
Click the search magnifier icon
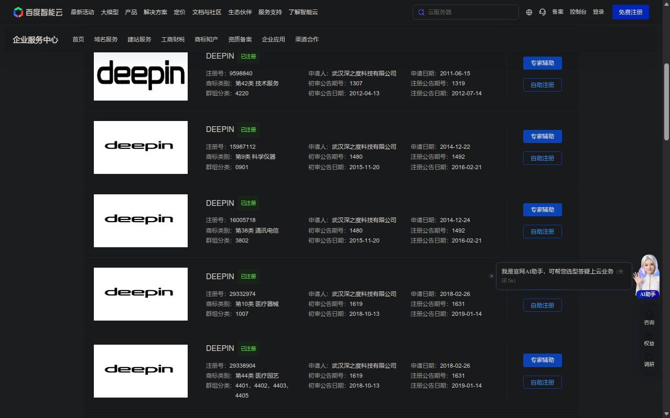[421, 12]
